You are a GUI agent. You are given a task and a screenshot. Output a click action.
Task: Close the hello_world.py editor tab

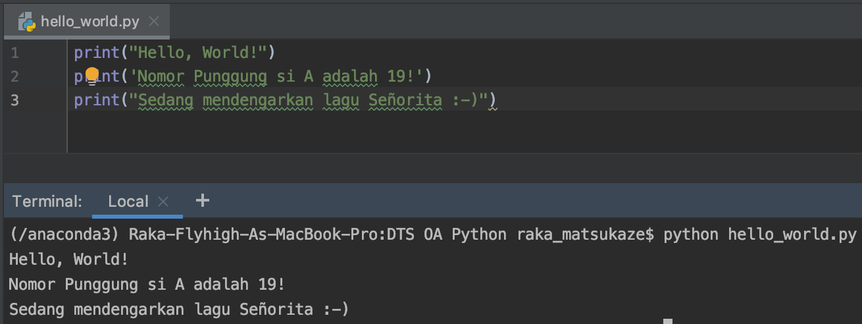click(154, 22)
